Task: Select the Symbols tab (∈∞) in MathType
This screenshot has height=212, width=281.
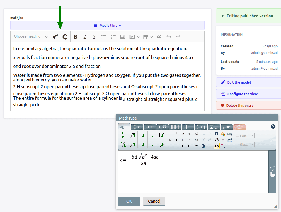Action: pos(137,127)
